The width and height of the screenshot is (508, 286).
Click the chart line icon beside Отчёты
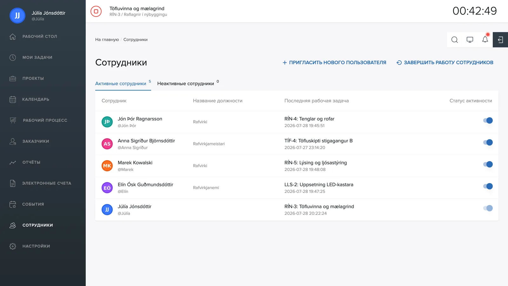pos(13,162)
